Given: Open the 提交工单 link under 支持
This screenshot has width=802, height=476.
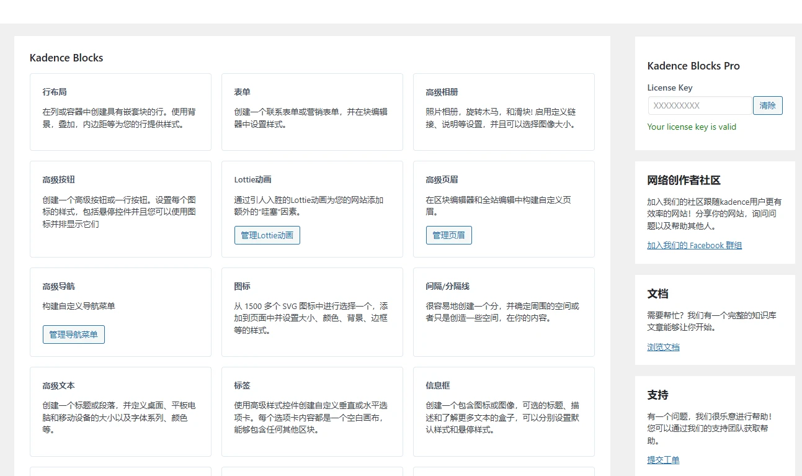Looking at the screenshot, I should click(x=662, y=460).
